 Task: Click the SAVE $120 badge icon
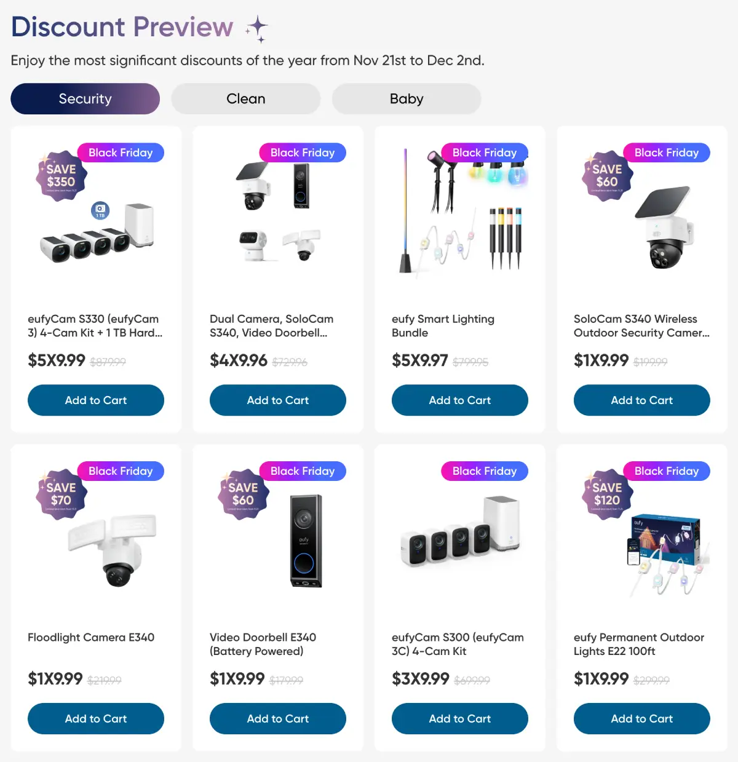(607, 494)
